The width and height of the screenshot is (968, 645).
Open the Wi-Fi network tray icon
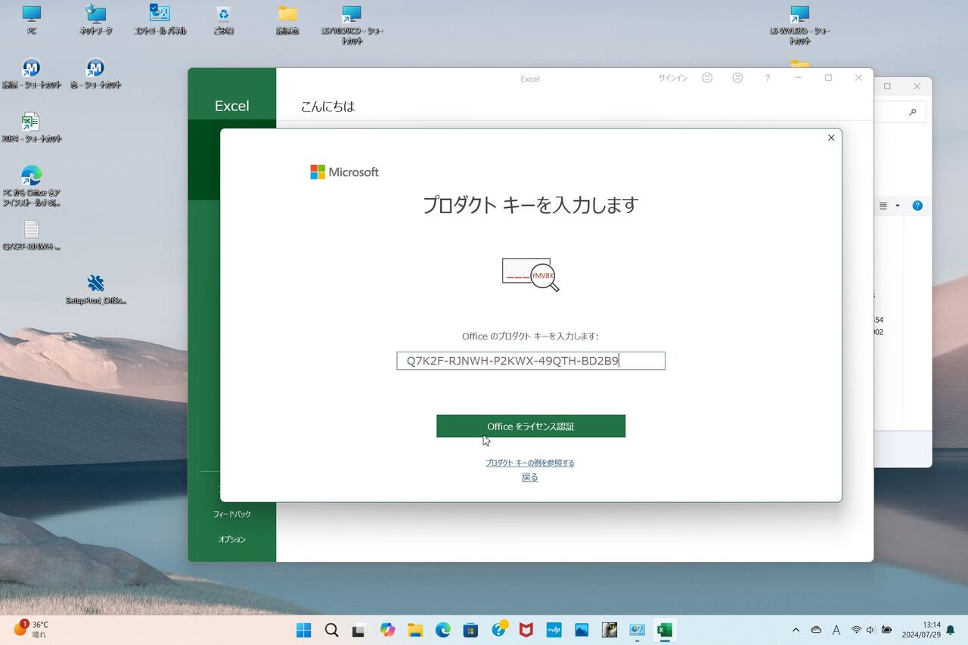tap(856, 630)
